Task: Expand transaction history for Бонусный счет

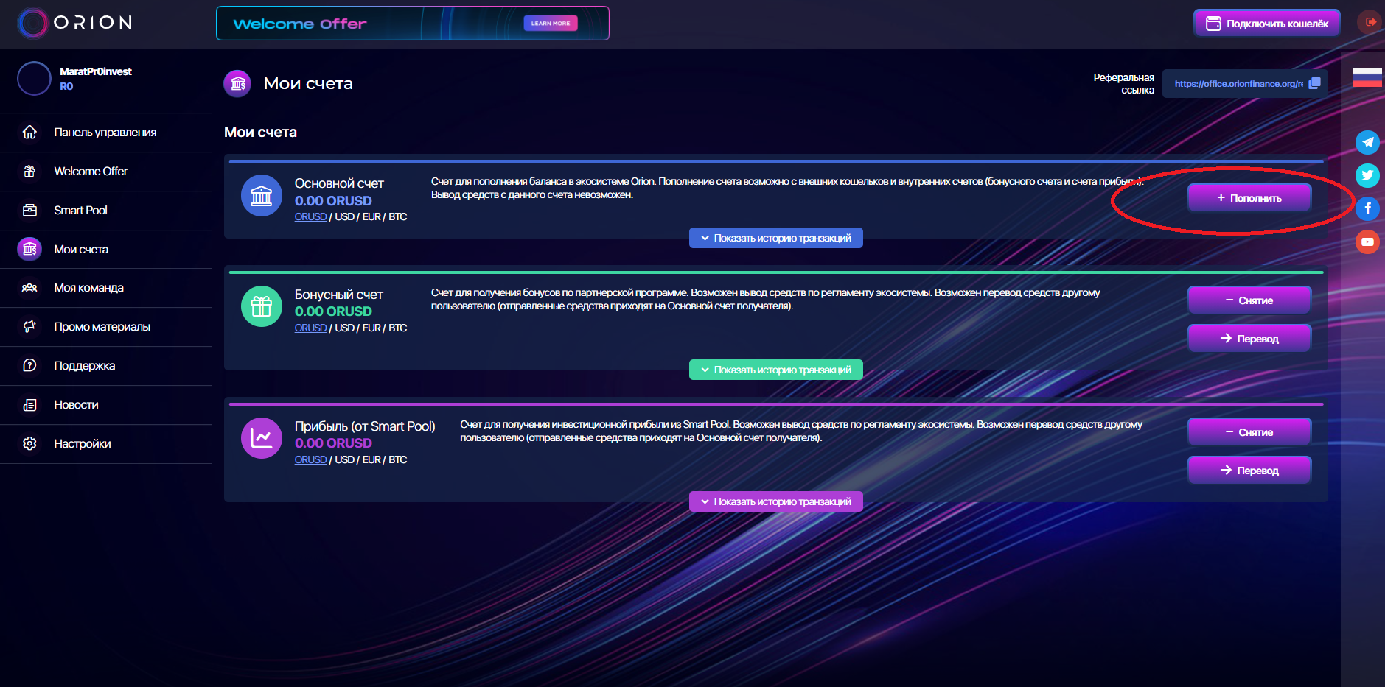Action: (775, 370)
